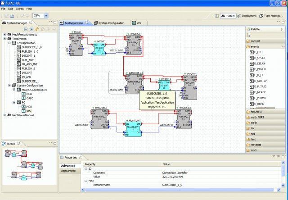
Task: Click the Print icon in toolbar
Action: tap(12, 16)
